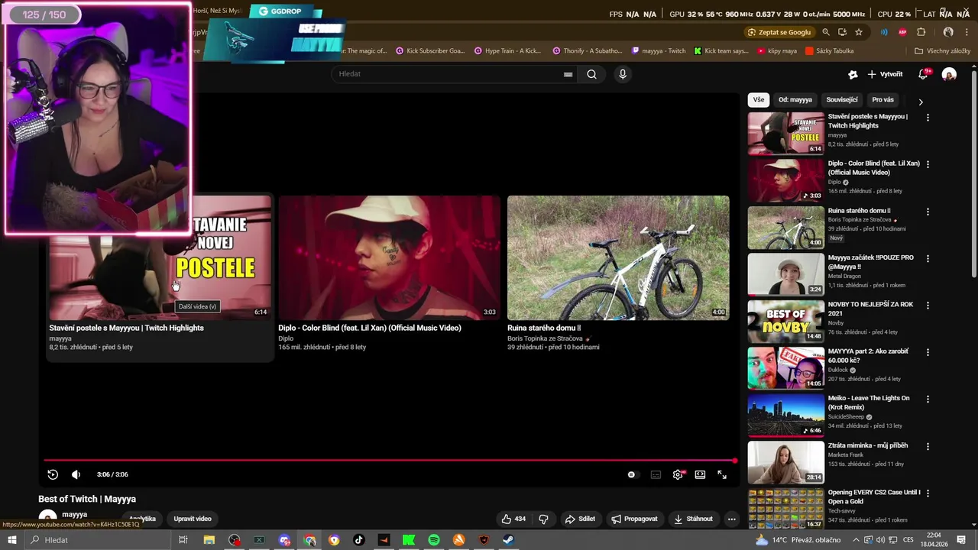978x550 pixels.
Task: Click the Sdílet share button
Action: tap(580, 519)
